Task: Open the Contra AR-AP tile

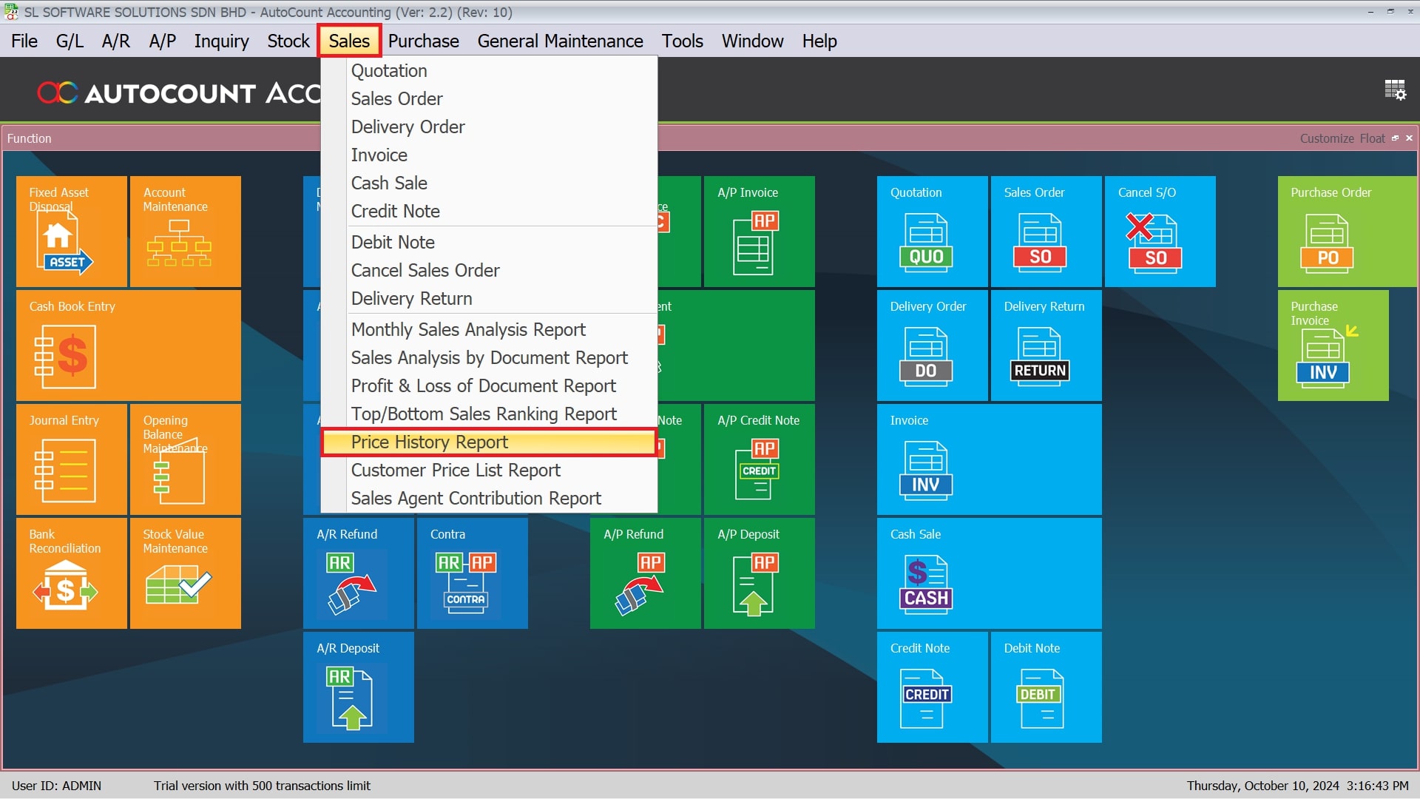Action: tap(472, 573)
